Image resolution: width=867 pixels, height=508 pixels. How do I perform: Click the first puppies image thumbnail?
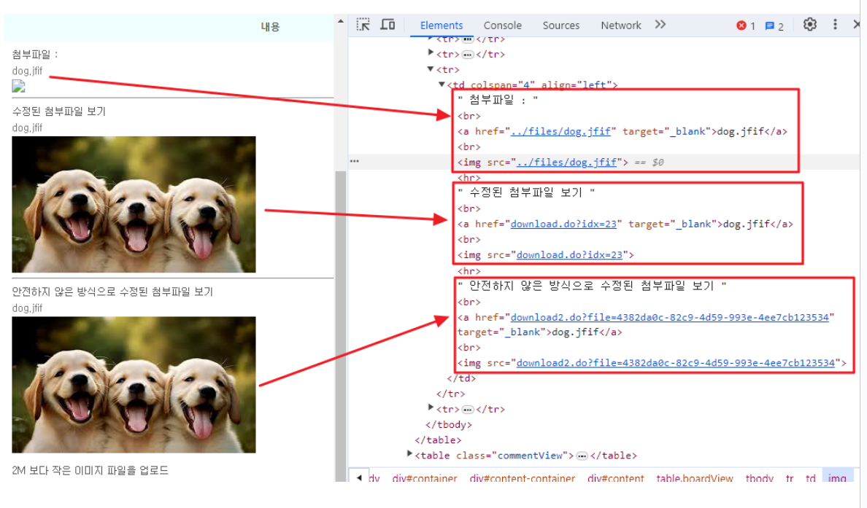(x=134, y=204)
